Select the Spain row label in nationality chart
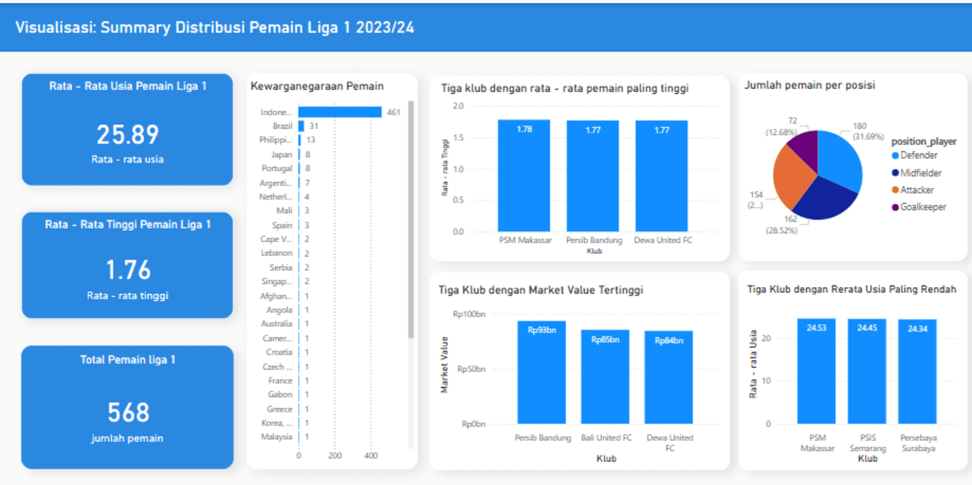This screenshot has width=972, height=485. (282, 225)
